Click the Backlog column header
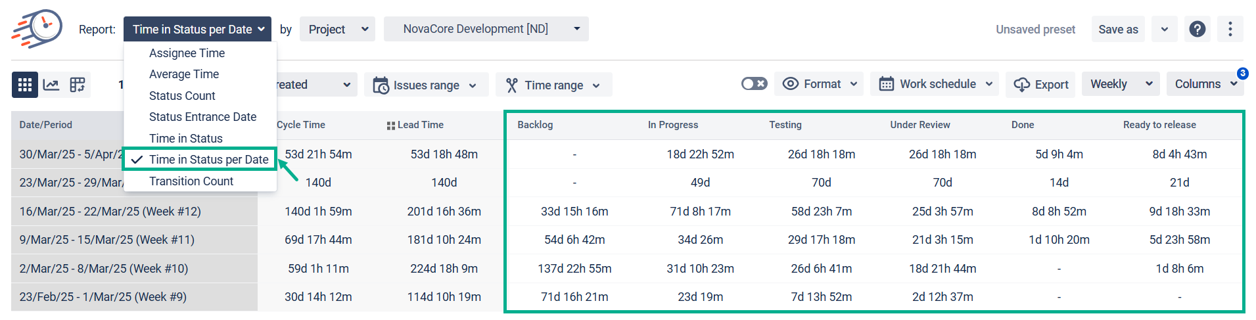1256x320 pixels. pos(535,125)
